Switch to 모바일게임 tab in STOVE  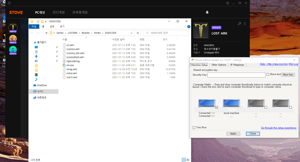click(x=80, y=12)
